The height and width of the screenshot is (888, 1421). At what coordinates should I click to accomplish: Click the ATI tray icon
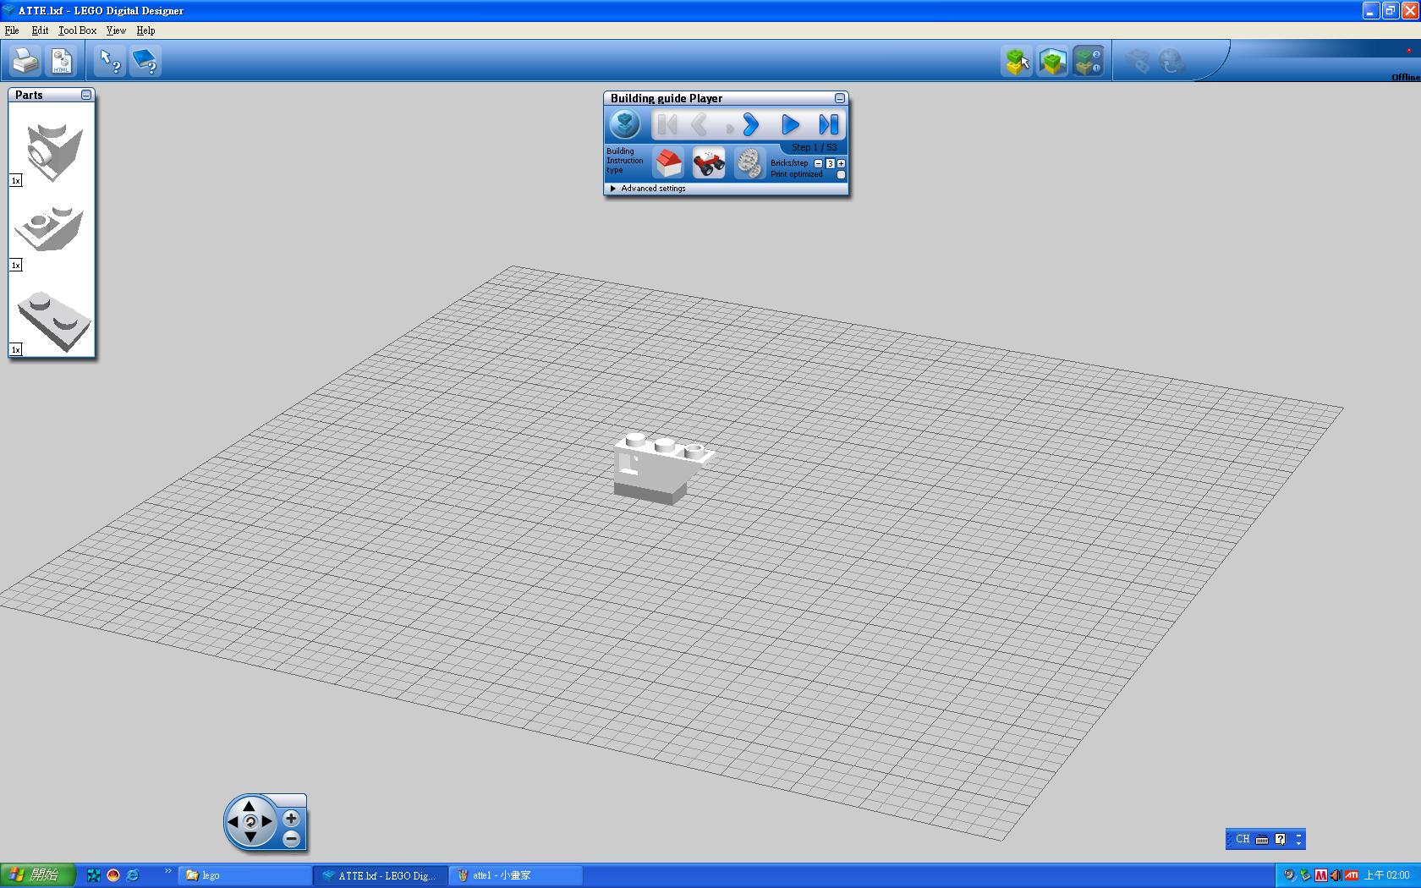(x=1352, y=875)
